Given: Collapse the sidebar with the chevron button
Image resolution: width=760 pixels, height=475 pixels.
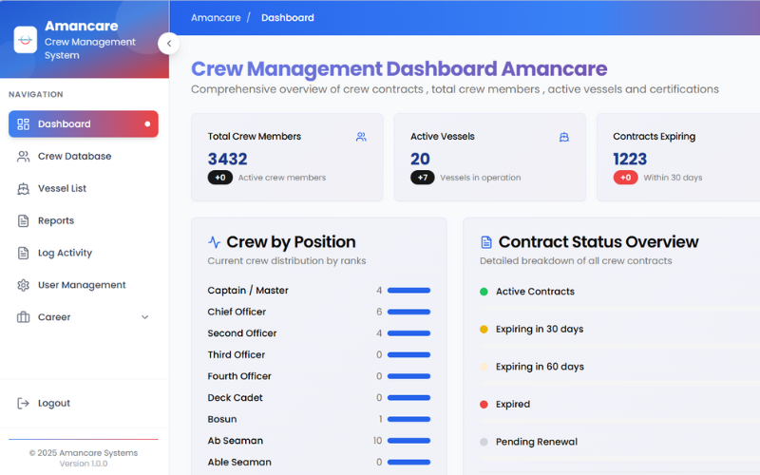Looking at the screenshot, I should click(x=168, y=43).
